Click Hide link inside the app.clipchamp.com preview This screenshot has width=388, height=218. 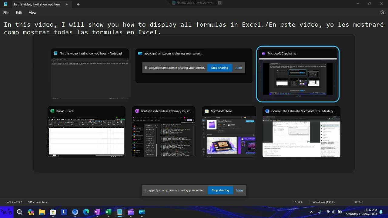click(239, 68)
